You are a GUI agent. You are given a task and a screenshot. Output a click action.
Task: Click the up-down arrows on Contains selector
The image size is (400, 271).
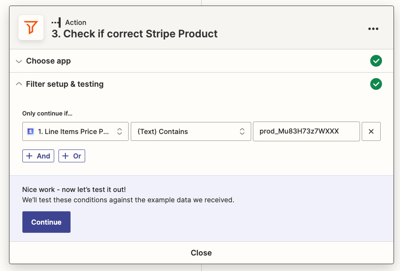(242, 131)
